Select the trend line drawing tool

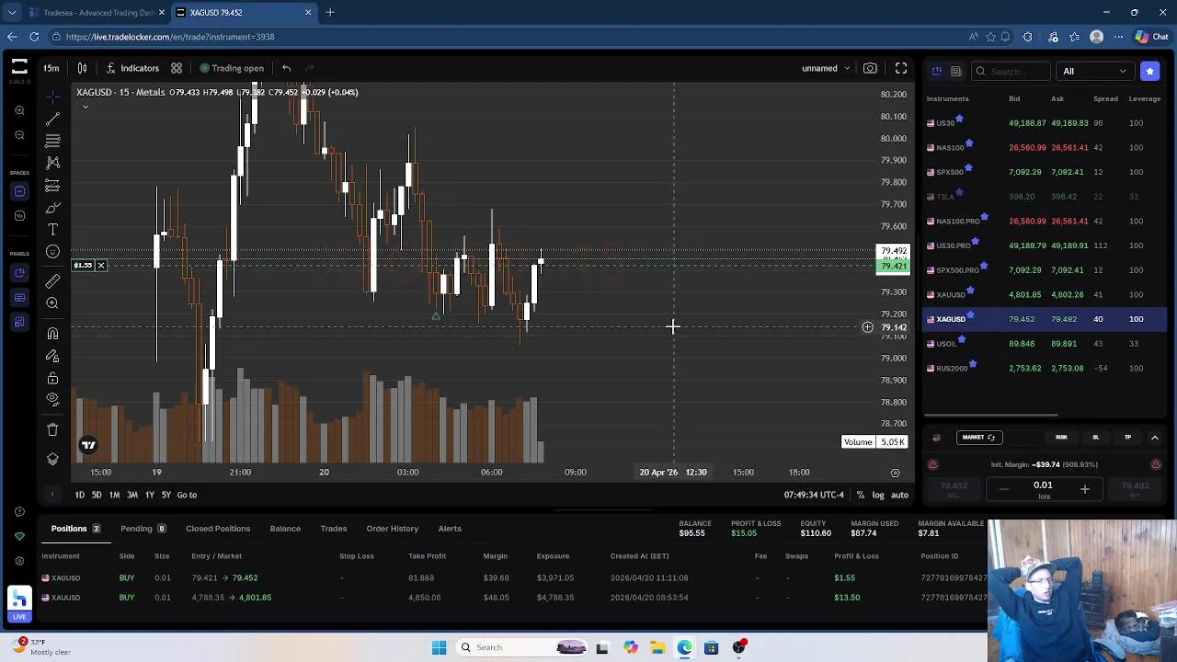52,119
